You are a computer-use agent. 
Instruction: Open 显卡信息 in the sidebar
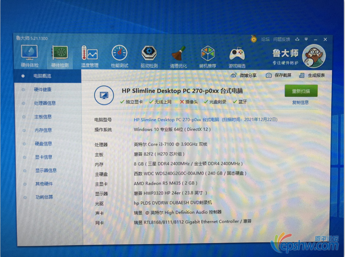[44, 157]
